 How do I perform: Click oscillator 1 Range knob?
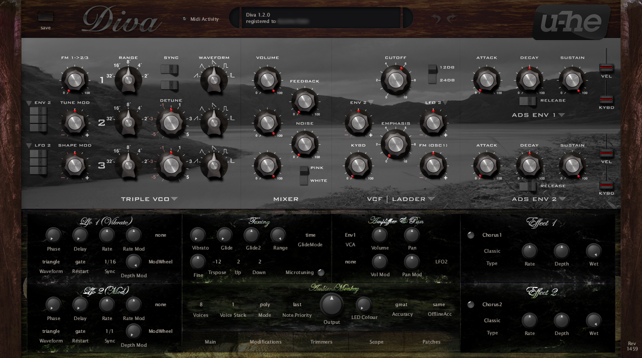128,80
